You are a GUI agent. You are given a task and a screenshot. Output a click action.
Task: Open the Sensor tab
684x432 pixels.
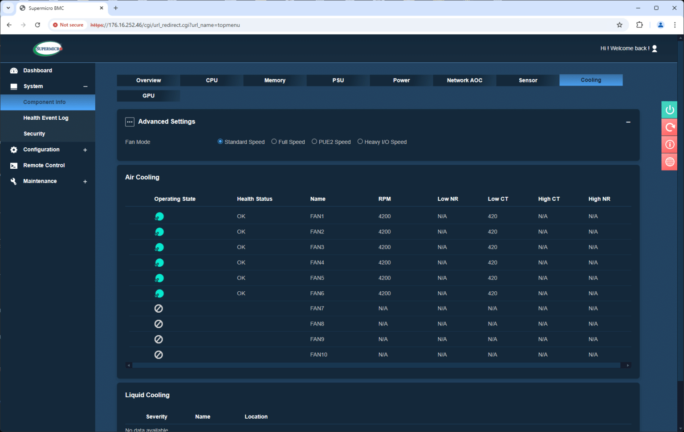(x=528, y=80)
